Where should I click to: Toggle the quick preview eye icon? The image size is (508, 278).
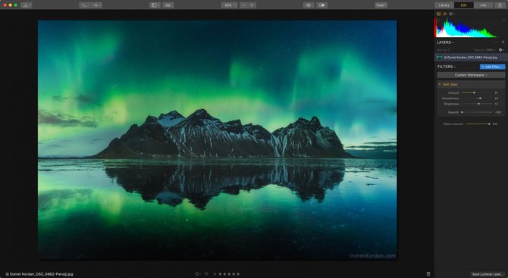(x=309, y=5)
